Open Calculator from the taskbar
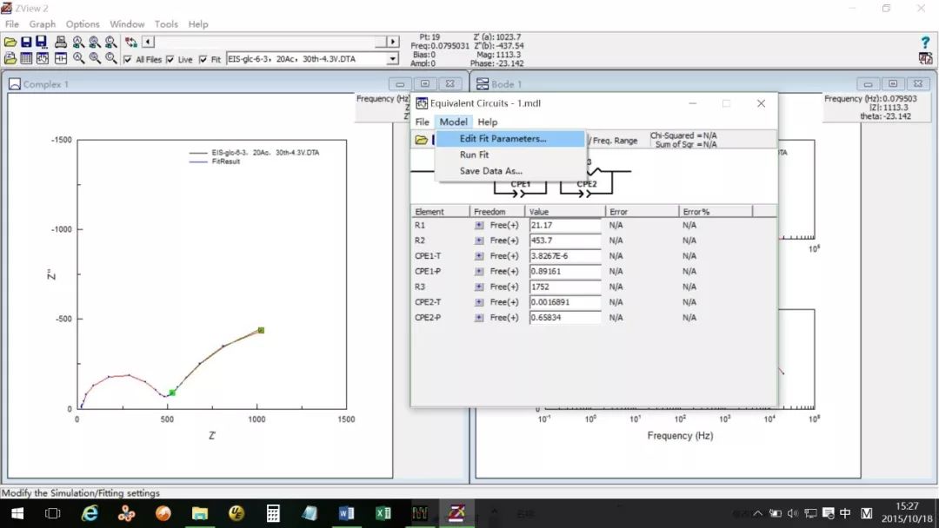This screenshot has width=939, height=528. tap(273, 513)
